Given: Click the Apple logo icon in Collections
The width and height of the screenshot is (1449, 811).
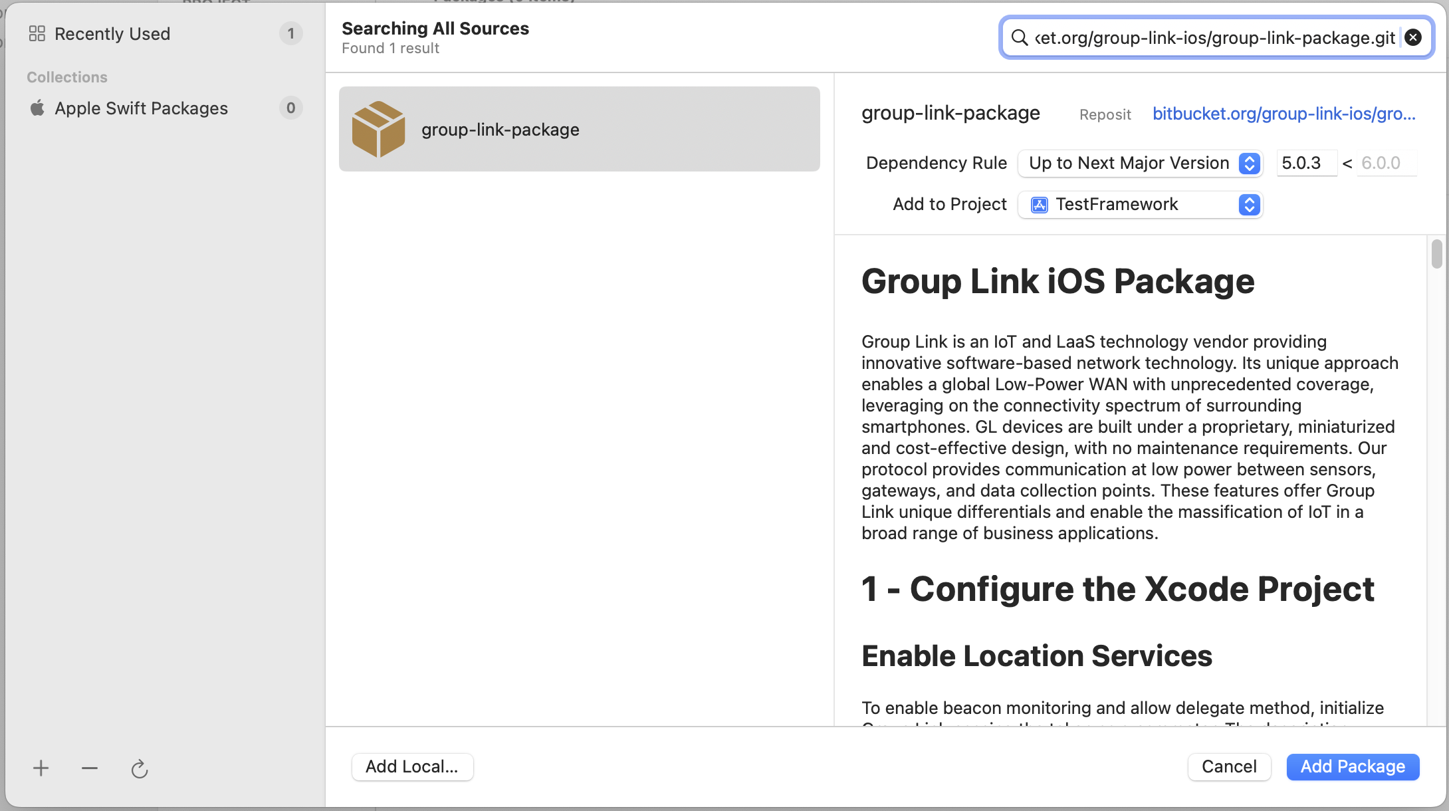Looking at the screenshot, I should pos(37,108).
